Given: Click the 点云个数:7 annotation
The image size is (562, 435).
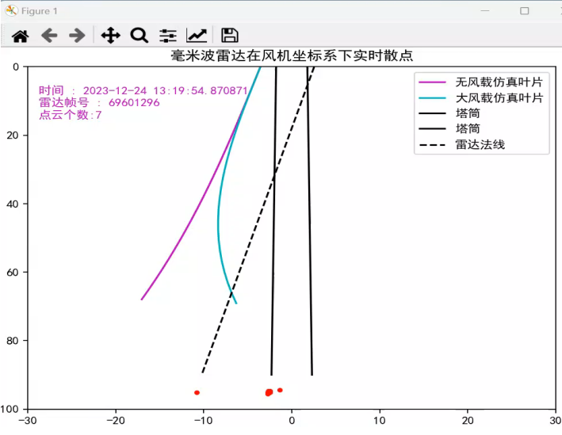Looking at the screenshot, I should [x=71, y=115].
